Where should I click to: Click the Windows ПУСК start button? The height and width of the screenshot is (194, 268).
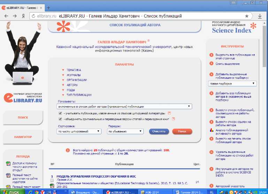(12, 192)
